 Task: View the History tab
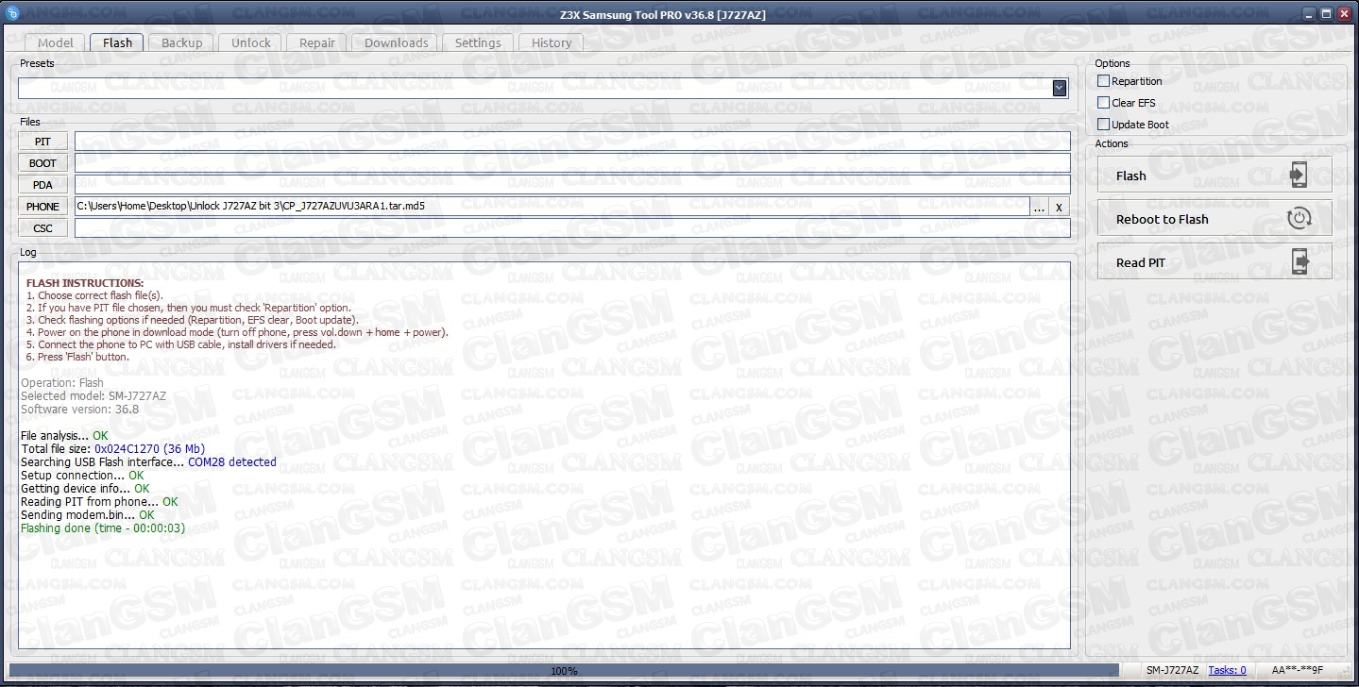tap(552, 42)
